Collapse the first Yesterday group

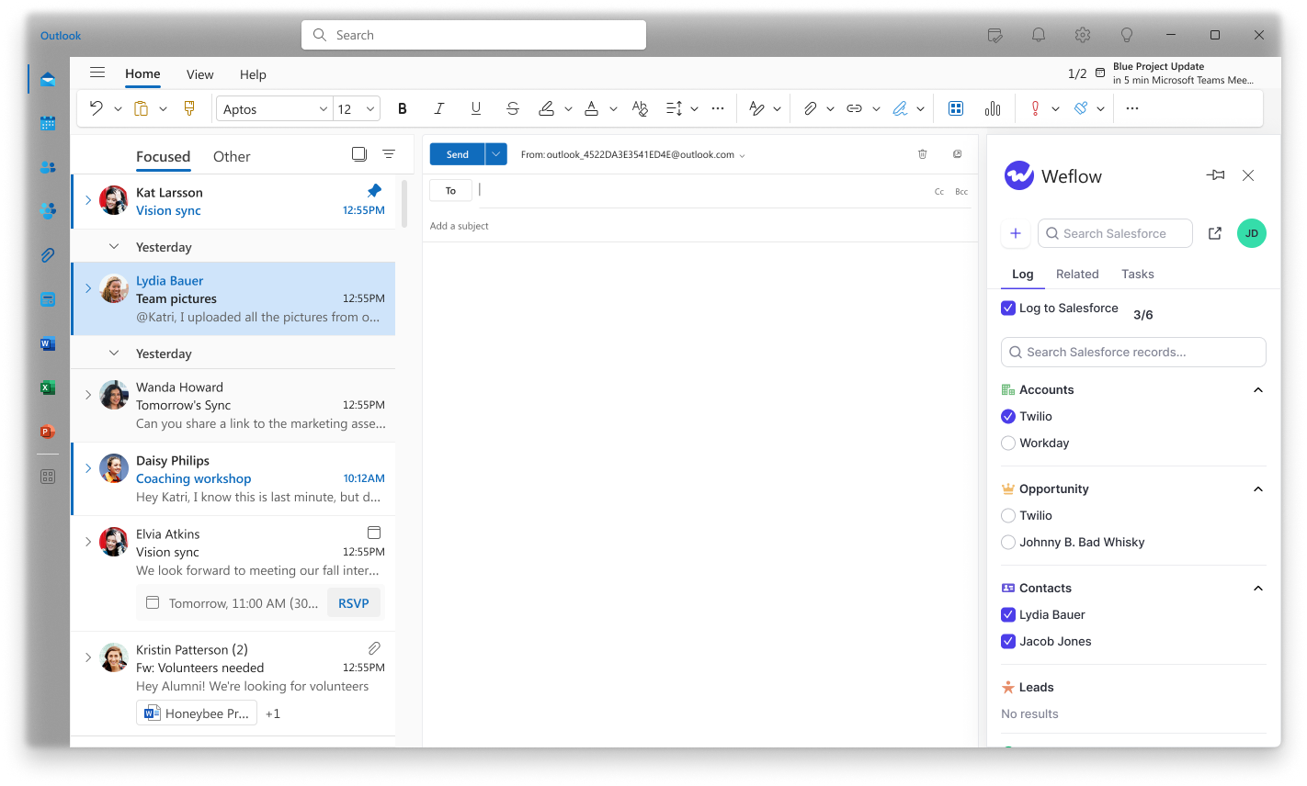tap(114, 246)
